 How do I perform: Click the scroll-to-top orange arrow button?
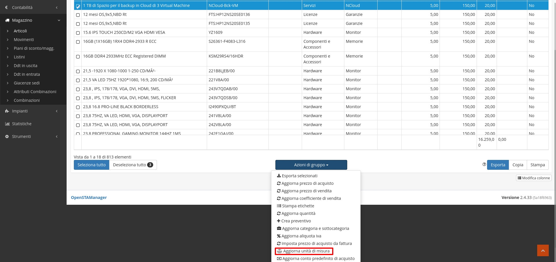543,250
